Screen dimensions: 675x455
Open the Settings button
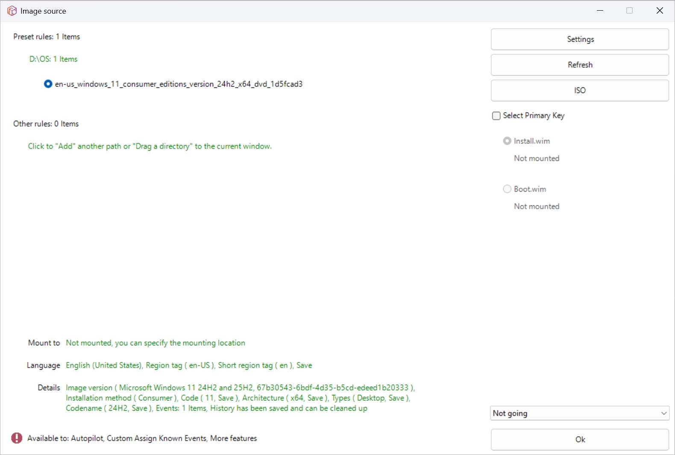(x=580, y=39)
